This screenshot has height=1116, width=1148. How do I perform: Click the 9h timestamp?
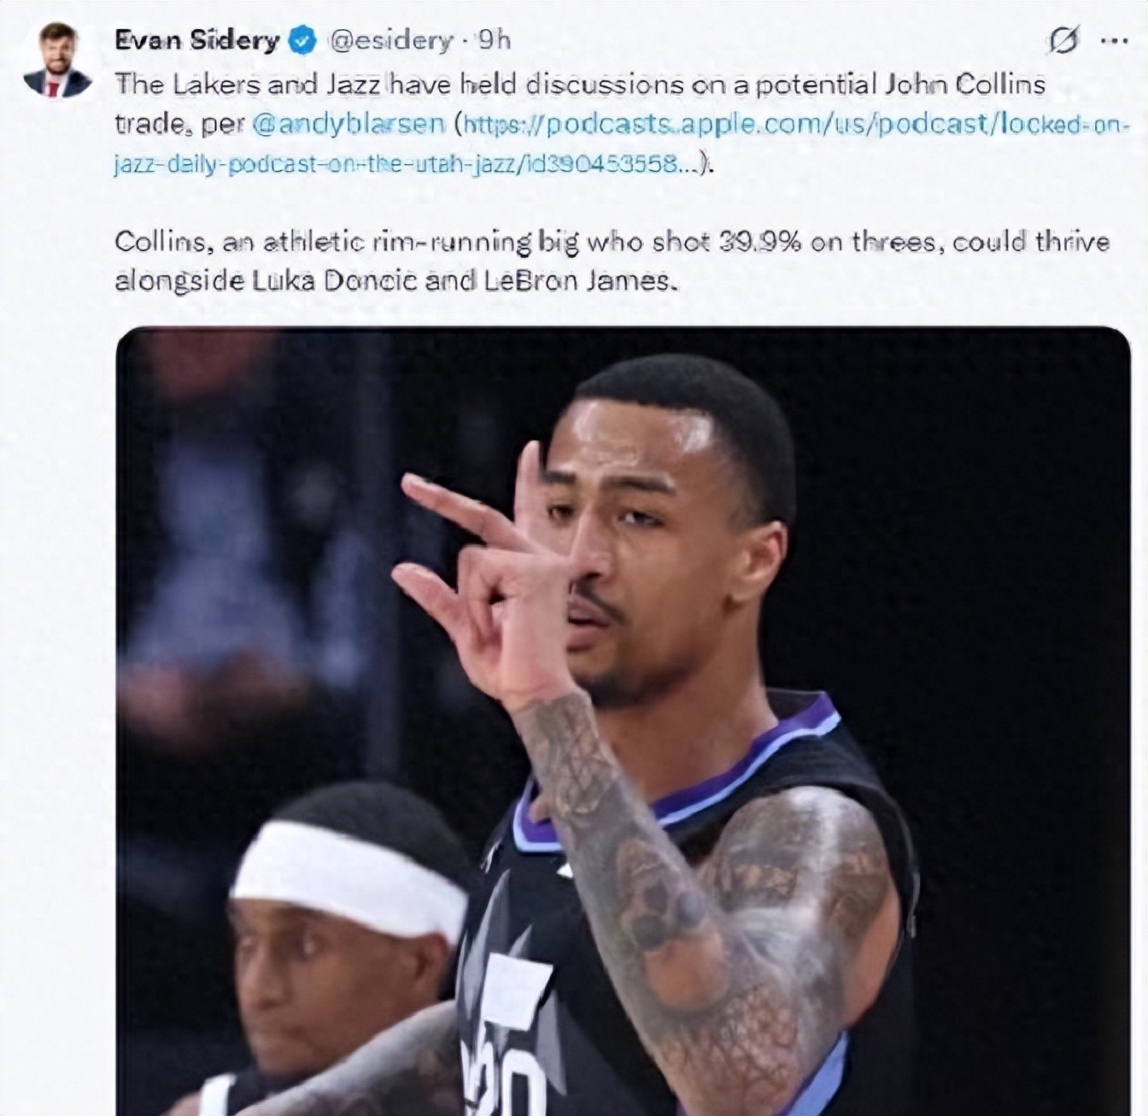point(493,40)
